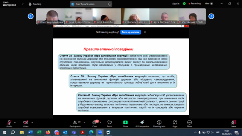
Task: Open the View layout menu
Action: [x=209, y=3]
